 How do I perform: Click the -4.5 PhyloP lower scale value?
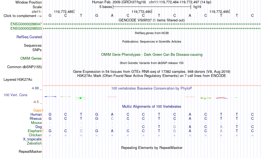point(36,102)
